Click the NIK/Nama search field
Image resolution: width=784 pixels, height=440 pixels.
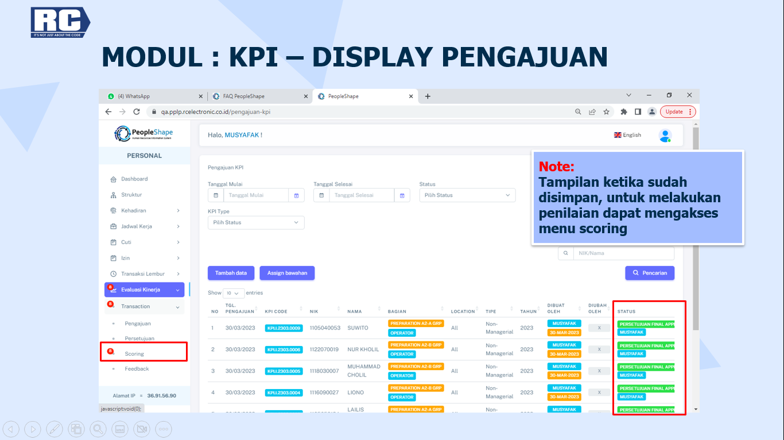point(623,253)
